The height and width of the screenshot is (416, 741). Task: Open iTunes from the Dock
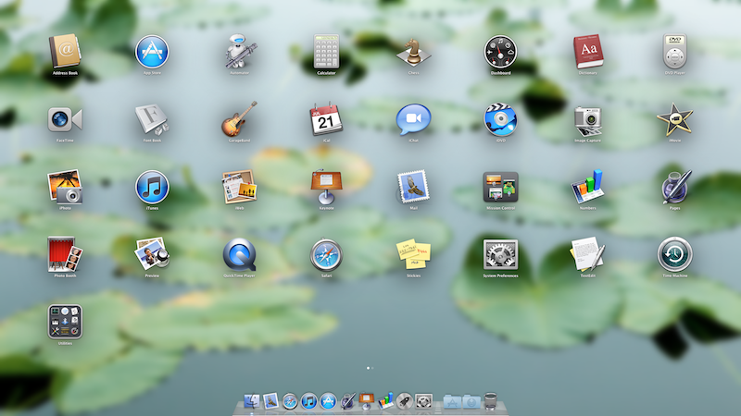(309, 401)
